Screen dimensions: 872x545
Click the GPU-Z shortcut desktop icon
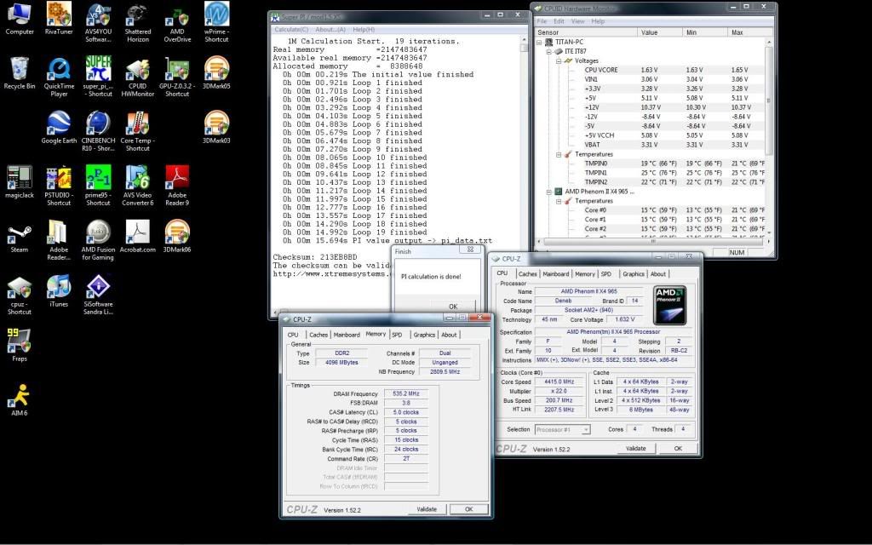(x=177, y=77)
